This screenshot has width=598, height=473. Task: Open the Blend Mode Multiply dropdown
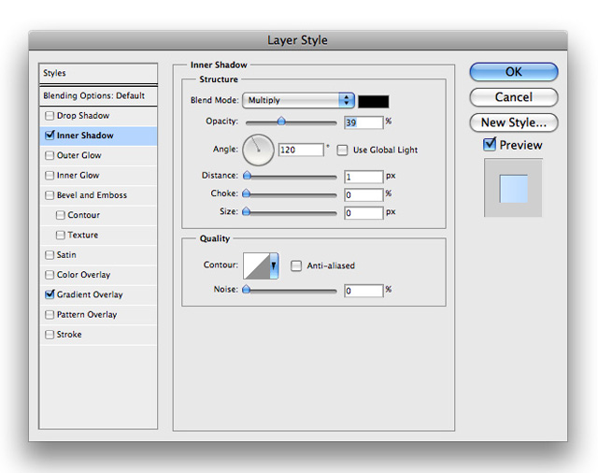click(298, 100)
